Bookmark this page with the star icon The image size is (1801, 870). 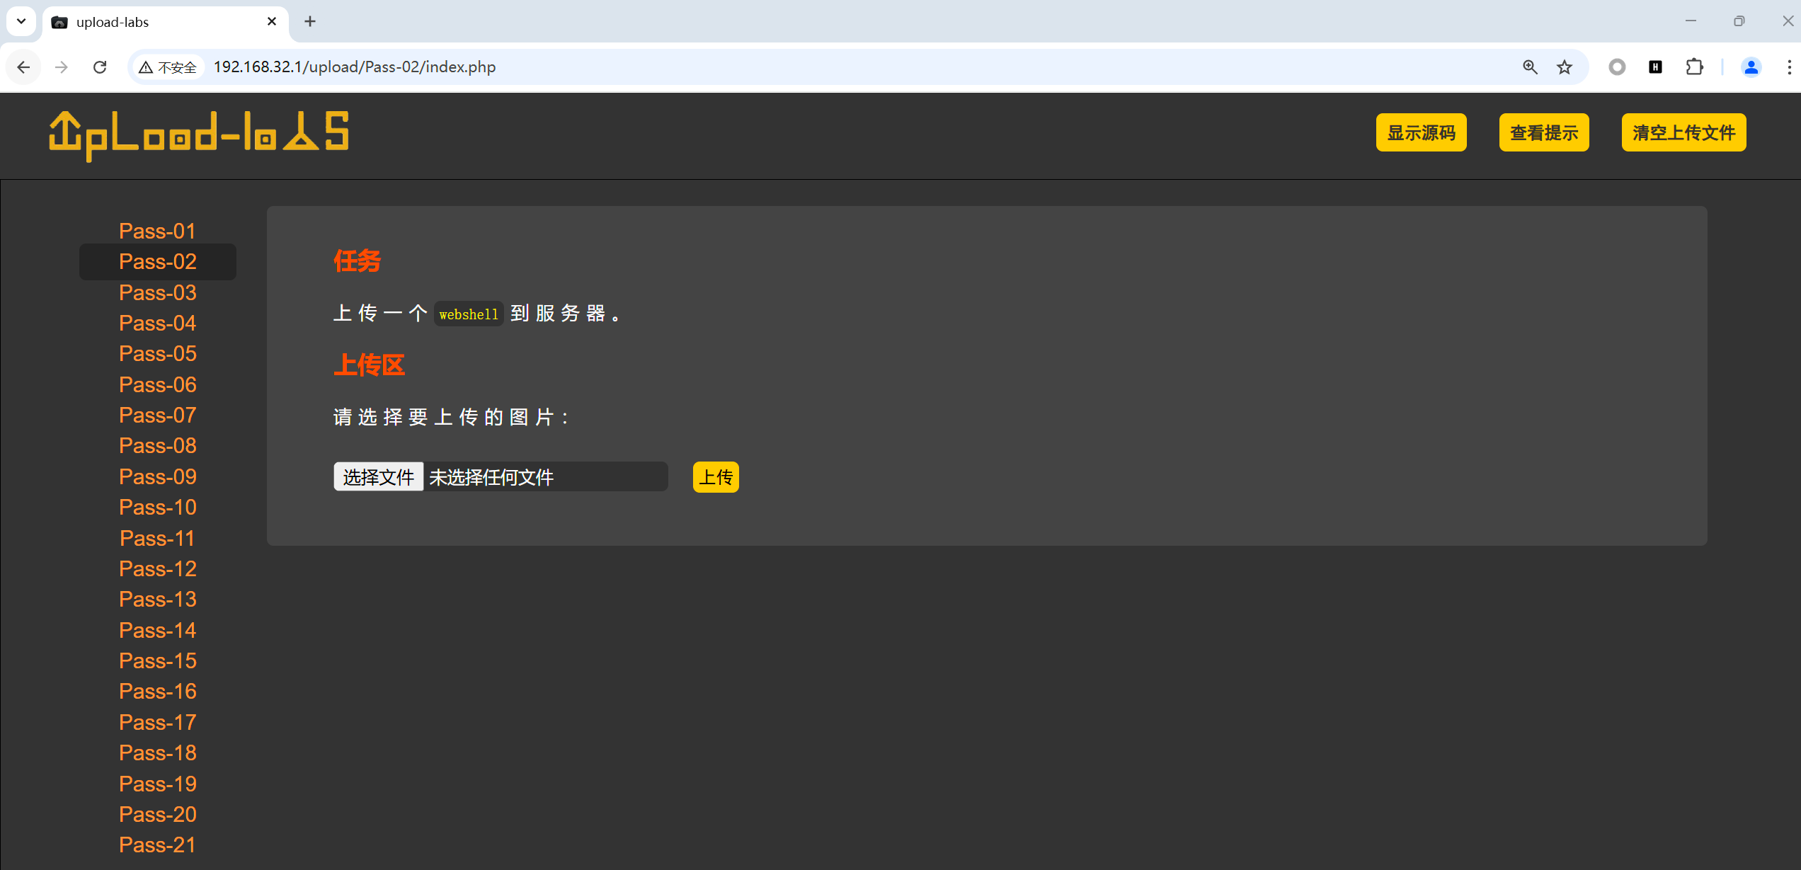(1565, 67)
